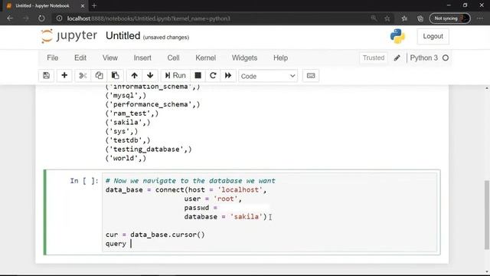Click the 'root' user string
Viewport: 490px width, 276px height.
[225, 199]
